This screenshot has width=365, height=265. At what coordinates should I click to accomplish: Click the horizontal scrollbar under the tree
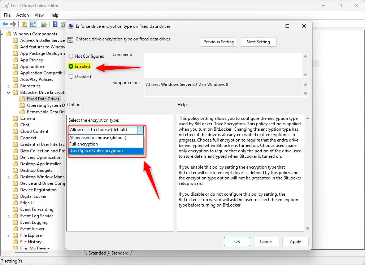[32, 252]
